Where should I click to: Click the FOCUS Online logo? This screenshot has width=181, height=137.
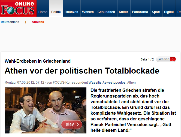coord(18,8)
